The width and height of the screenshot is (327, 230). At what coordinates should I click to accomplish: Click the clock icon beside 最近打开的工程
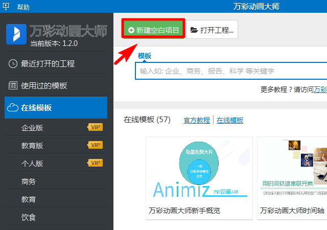pyautogui.click(x=13, y=64)
